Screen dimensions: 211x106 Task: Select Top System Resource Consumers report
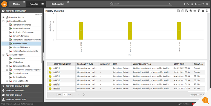tap(26, 40)
